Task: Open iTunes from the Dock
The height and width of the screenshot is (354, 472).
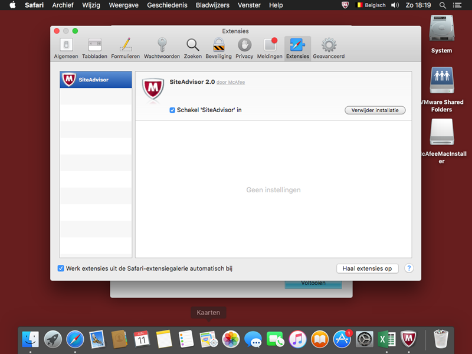Action: pos(297,339)
